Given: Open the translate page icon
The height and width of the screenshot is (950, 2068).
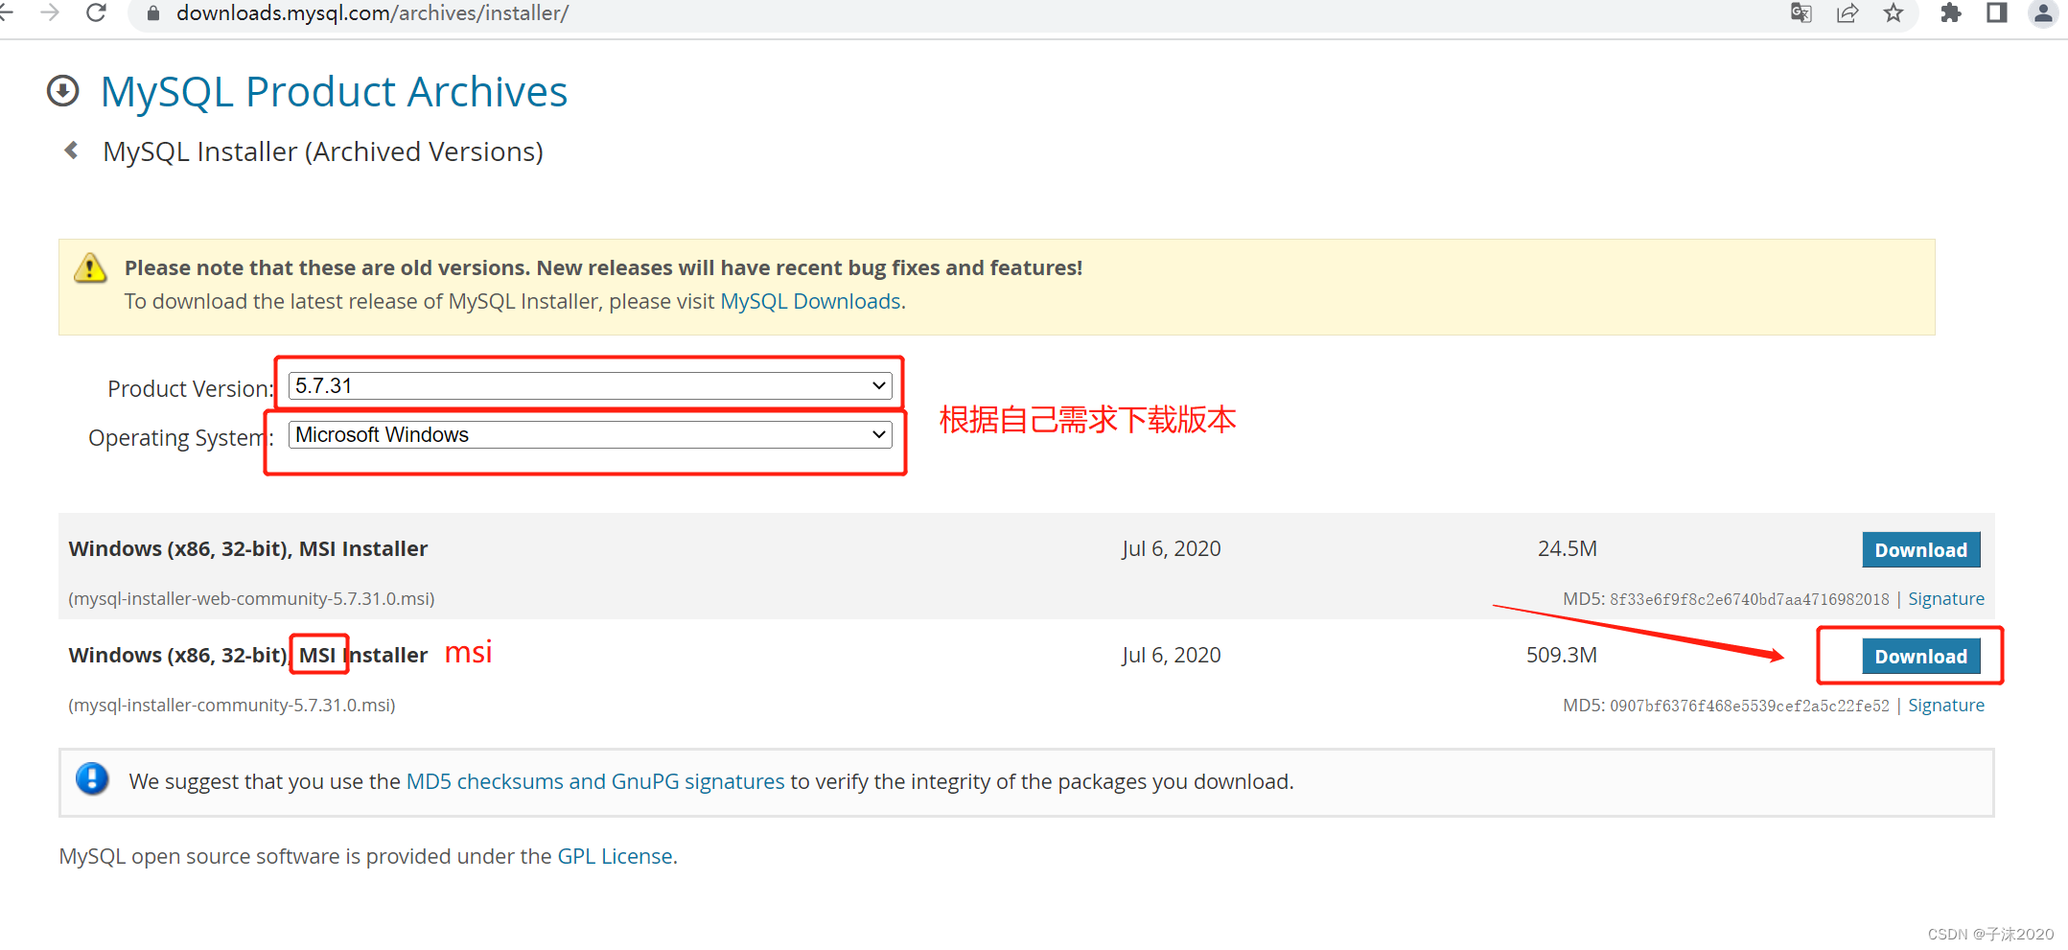Looking at the screenshot, I should pos(1801,12).
